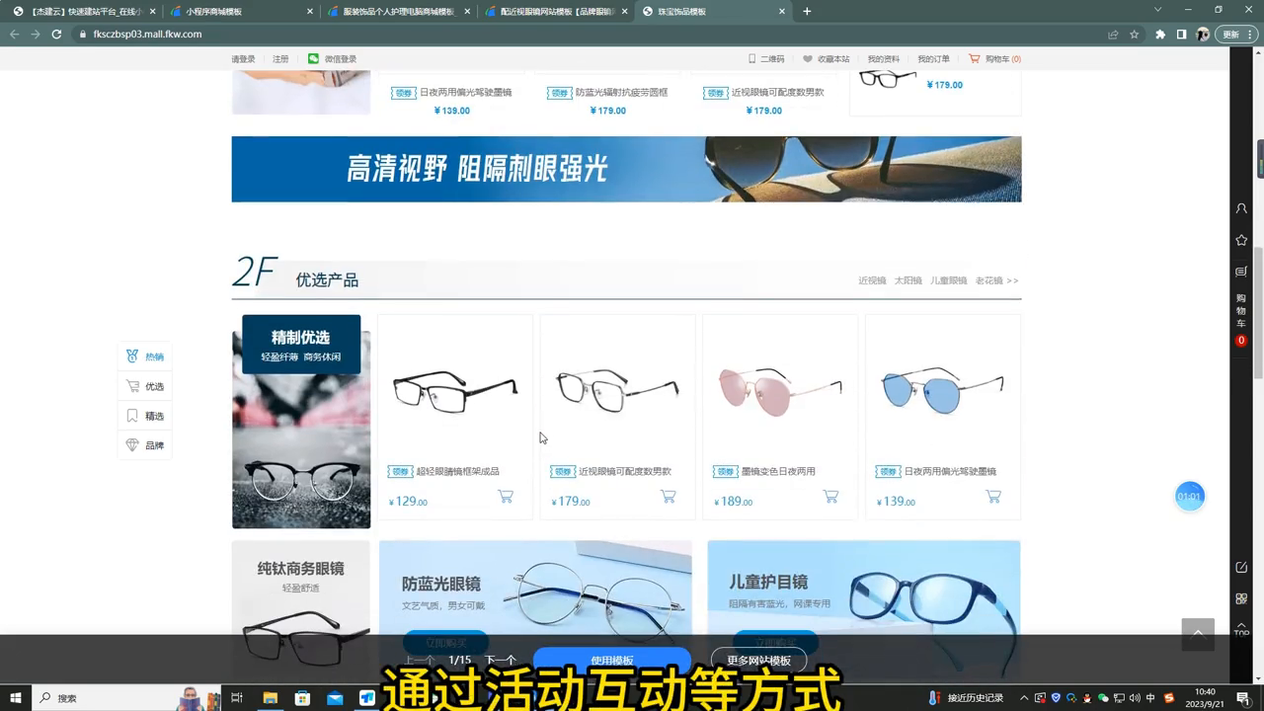Select the 太阳镜 category in 2F section
Image resolution: width=1264 pixels, height=711 pixels.
click(907, 280)
